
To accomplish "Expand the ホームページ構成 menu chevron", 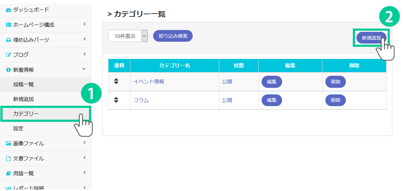I will 84,25.
